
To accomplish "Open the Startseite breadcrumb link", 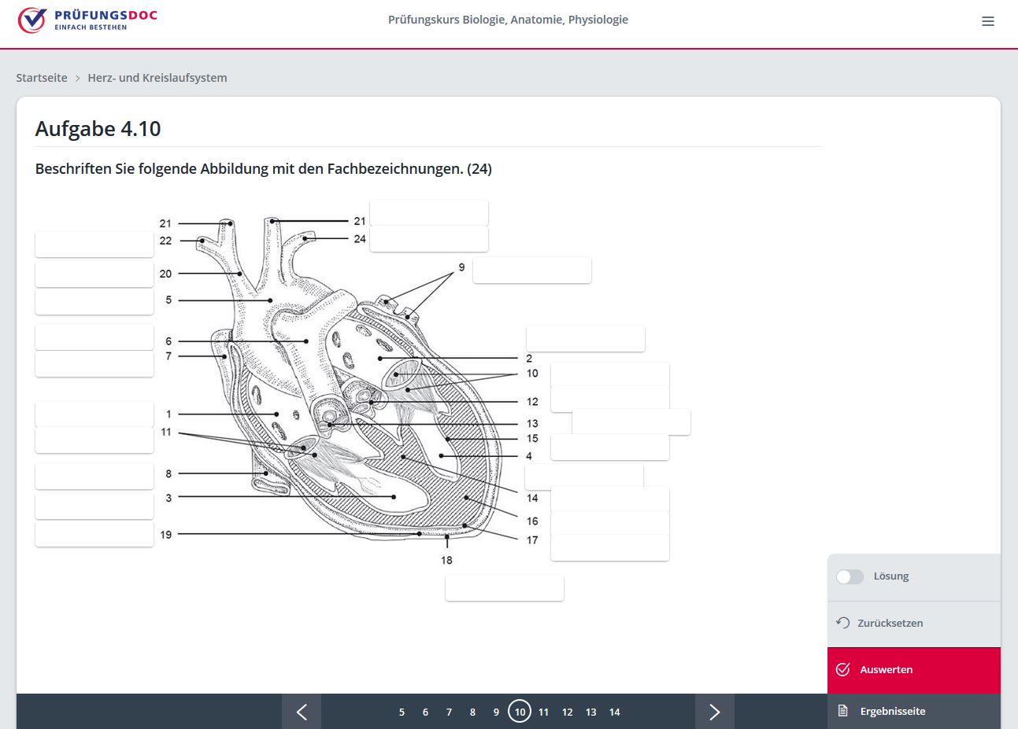I will [42, 78].
